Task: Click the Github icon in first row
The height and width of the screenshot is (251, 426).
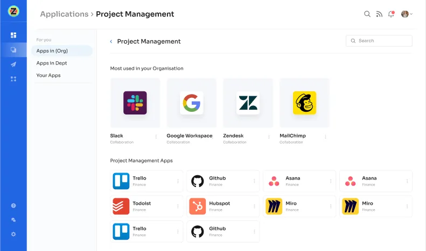Action: tap(198, 181)
